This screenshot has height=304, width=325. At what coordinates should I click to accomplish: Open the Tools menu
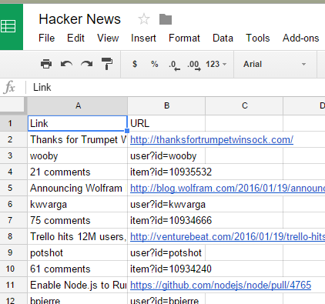[x=258, y=38]
